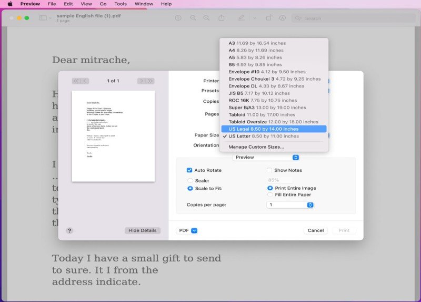Select US Letter 8.50 by 11.00 inches
Viewport: 421px width, 302px height.
pos(274,136)
